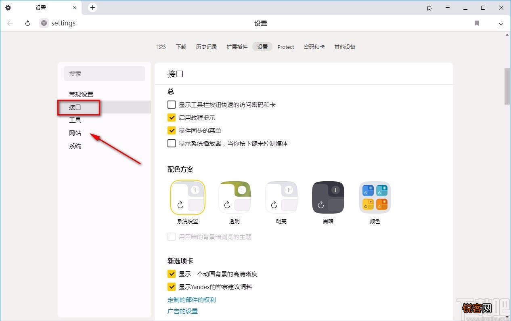Click the 配色方案 heading

coord(180,169)
